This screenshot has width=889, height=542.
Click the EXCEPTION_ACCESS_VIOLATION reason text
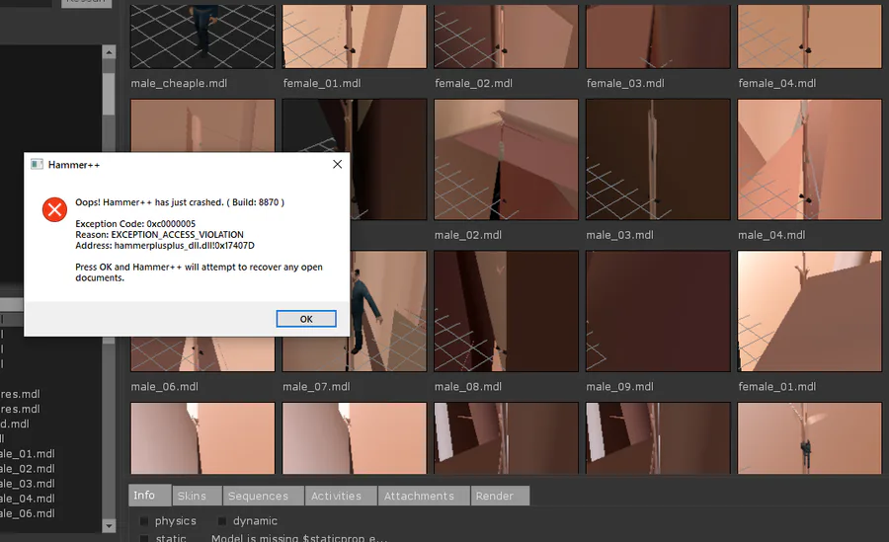[159, 235]
